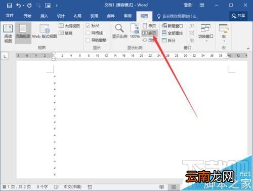This screenshot has width=253, height=191.
Task: Choose 多页 multiple pages view
Action: tap(149, 33)
